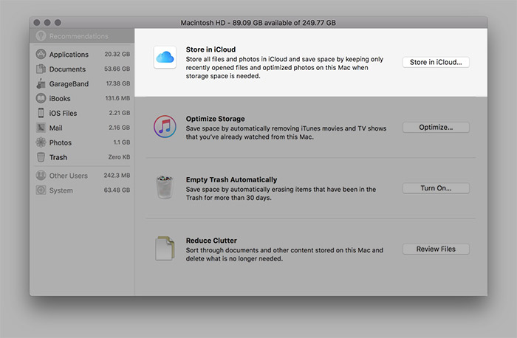
Task: Click the 63.48 GB System size
Action: coord(117,190)
